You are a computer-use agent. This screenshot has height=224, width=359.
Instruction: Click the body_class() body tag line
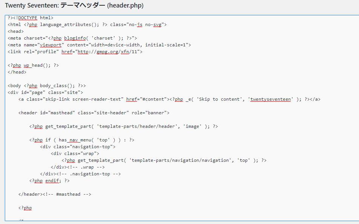click(47, 86)
